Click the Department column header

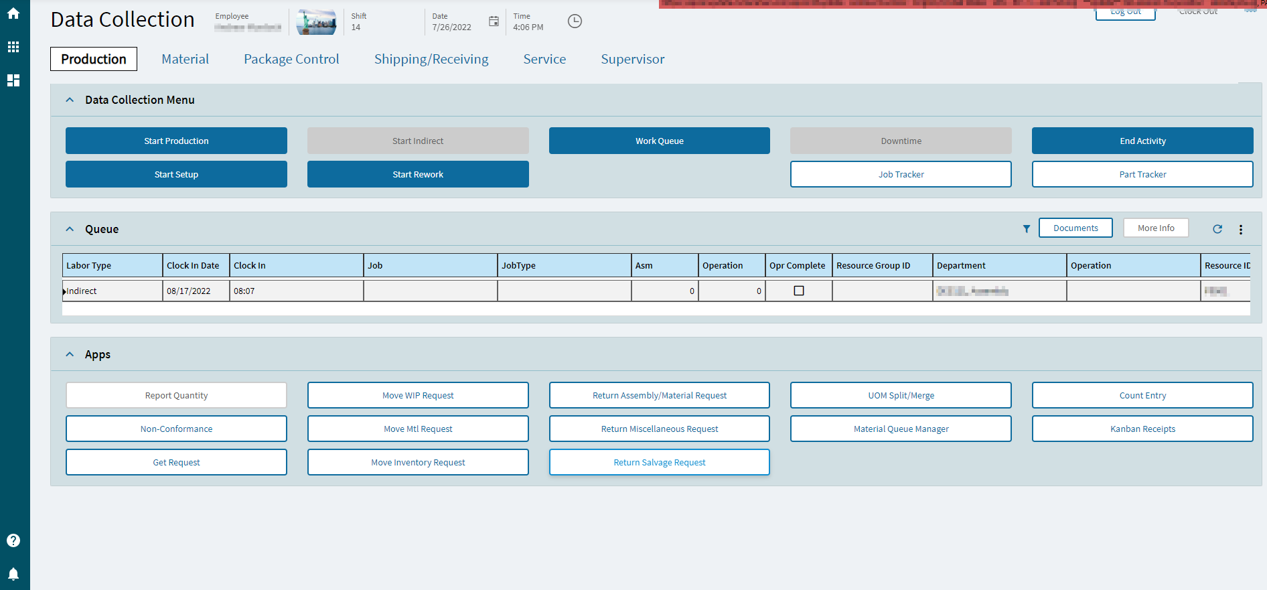[1000, 265]
